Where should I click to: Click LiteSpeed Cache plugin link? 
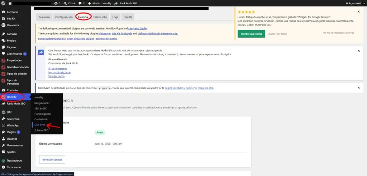point(138,28)
